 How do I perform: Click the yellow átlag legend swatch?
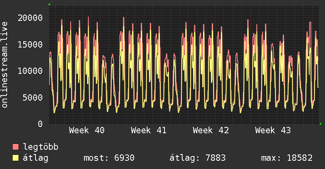click(x=15, y=158)
